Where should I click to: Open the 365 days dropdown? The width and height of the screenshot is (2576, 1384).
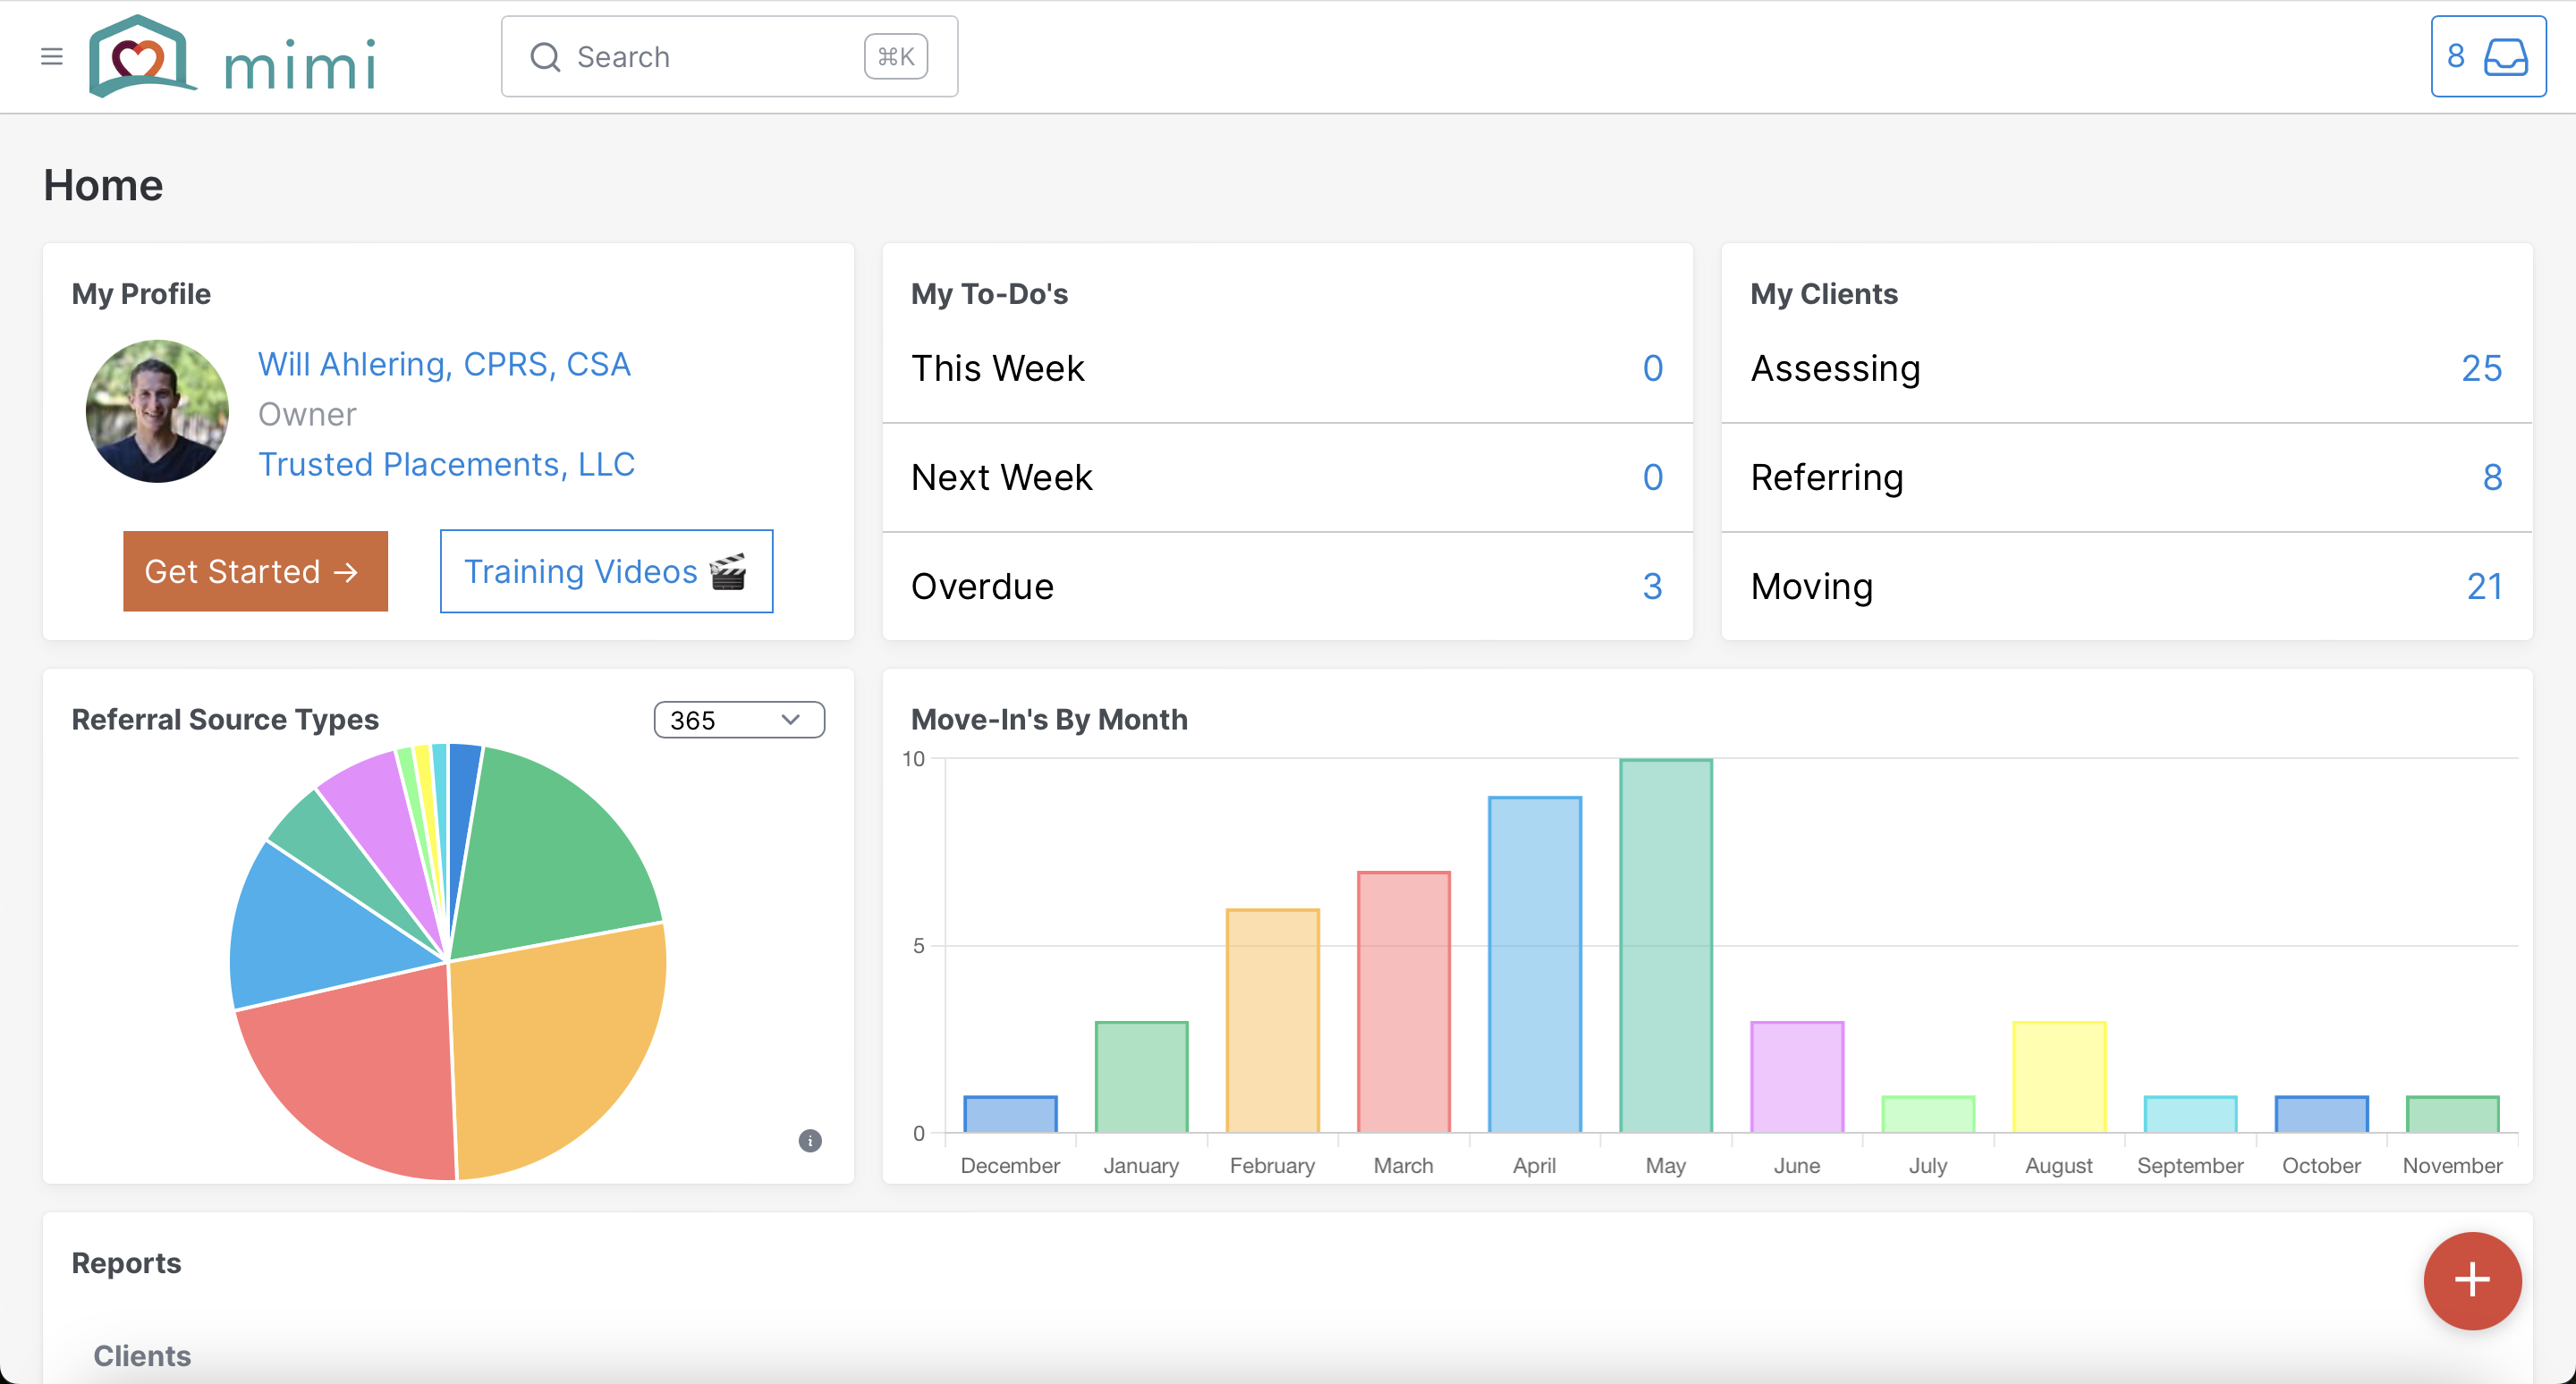click(738, 720)
